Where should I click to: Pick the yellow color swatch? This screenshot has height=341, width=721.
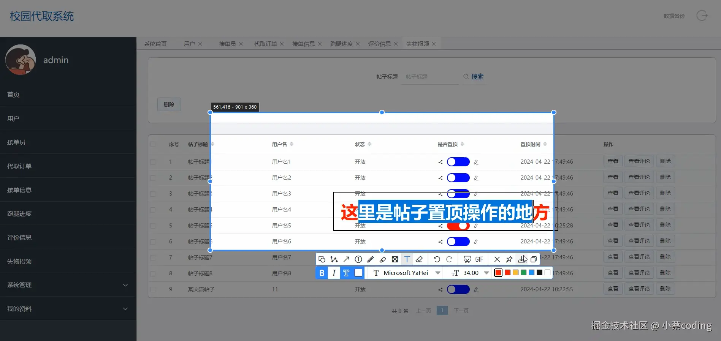click(515, 273)
